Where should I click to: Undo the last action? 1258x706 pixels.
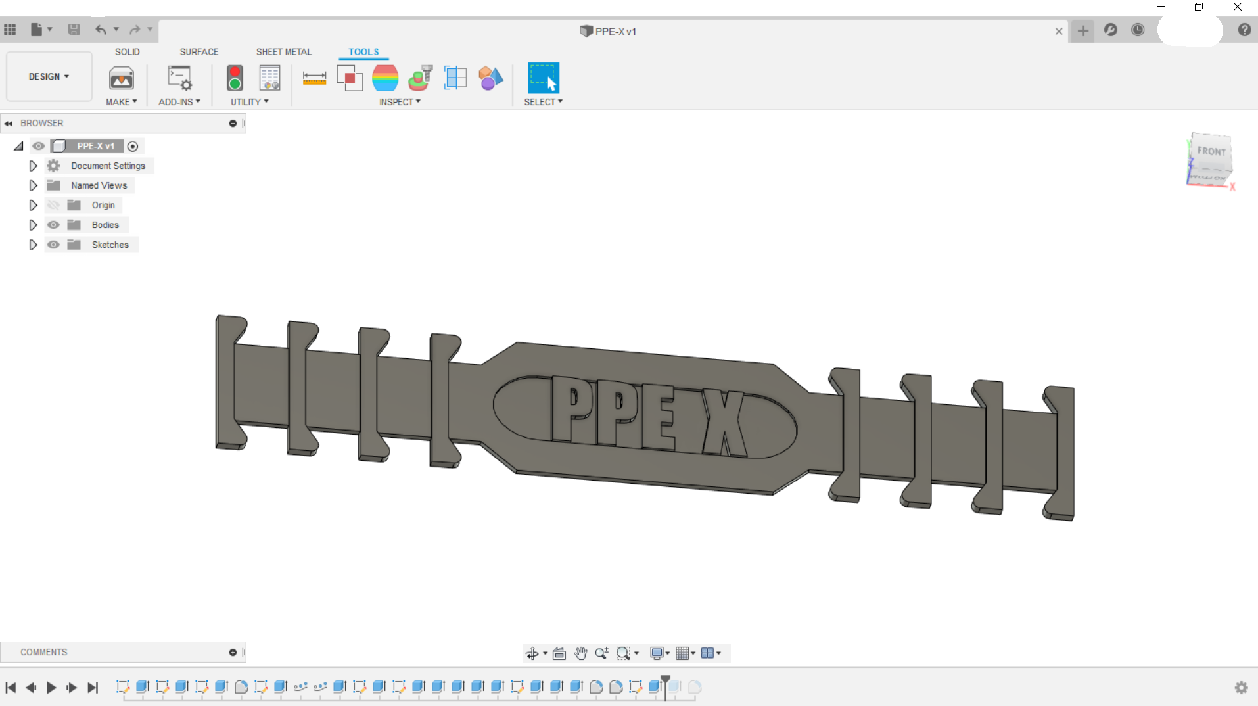pyautogui.click(x=101, y=30)
